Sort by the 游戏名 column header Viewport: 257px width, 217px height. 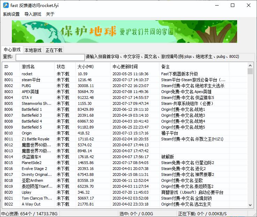pyautogui.click(x=37, y=67)
